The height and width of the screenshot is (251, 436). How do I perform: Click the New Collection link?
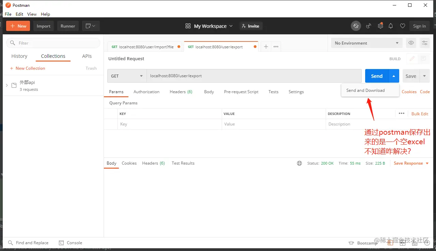coord(28,68)
